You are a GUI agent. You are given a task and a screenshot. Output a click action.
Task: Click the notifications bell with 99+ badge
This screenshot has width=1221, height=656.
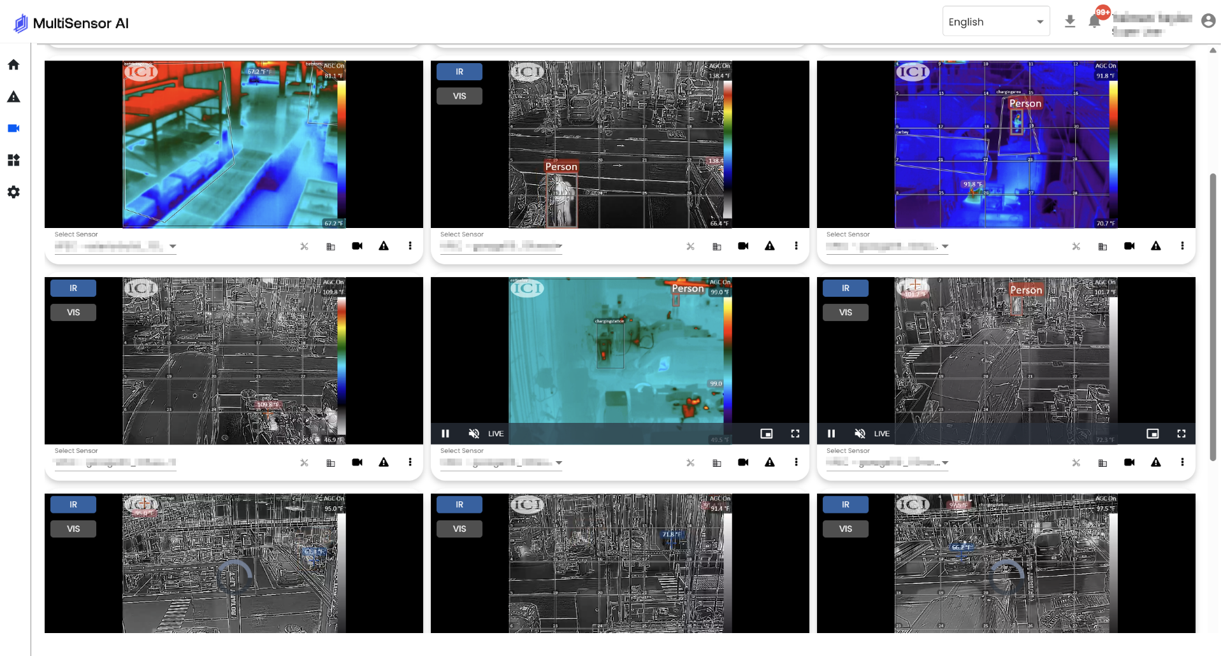point(1094,22)
